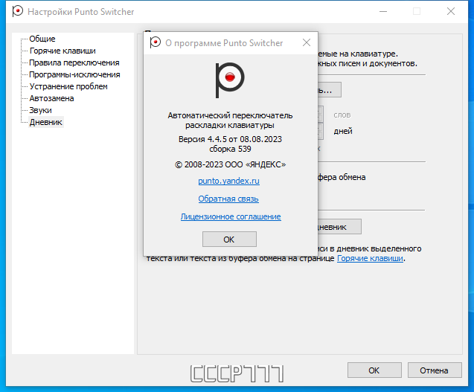
Task: Click the сборка 539 build text
Action: (231, 149)
